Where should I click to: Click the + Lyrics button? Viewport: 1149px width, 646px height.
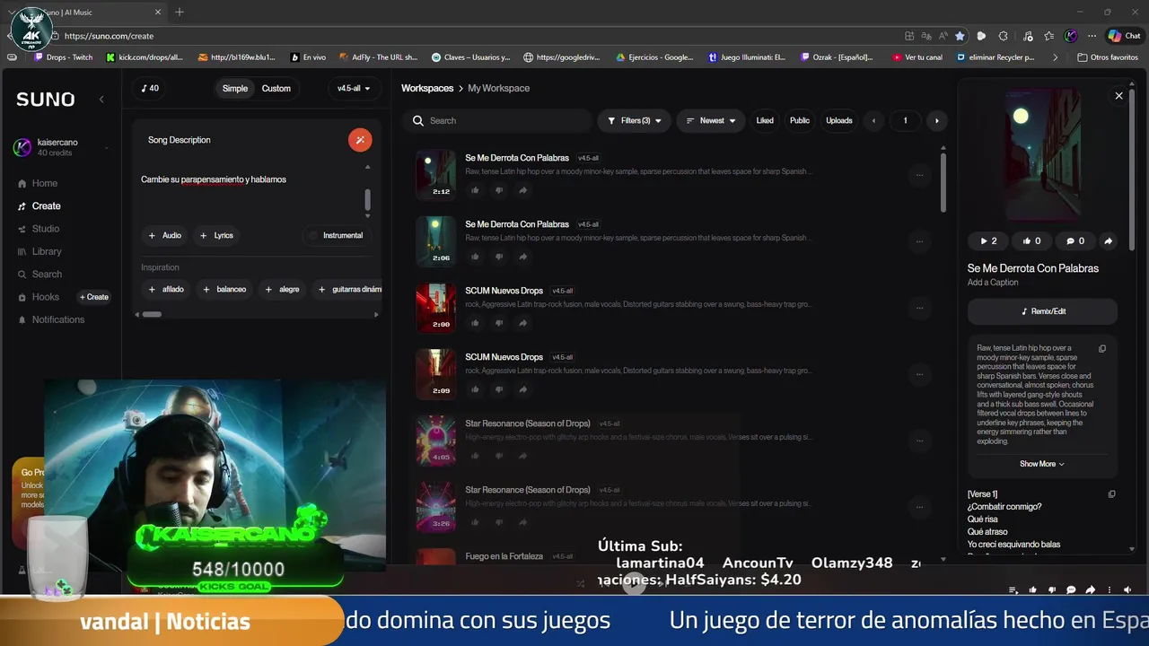(x=216, y=235)
